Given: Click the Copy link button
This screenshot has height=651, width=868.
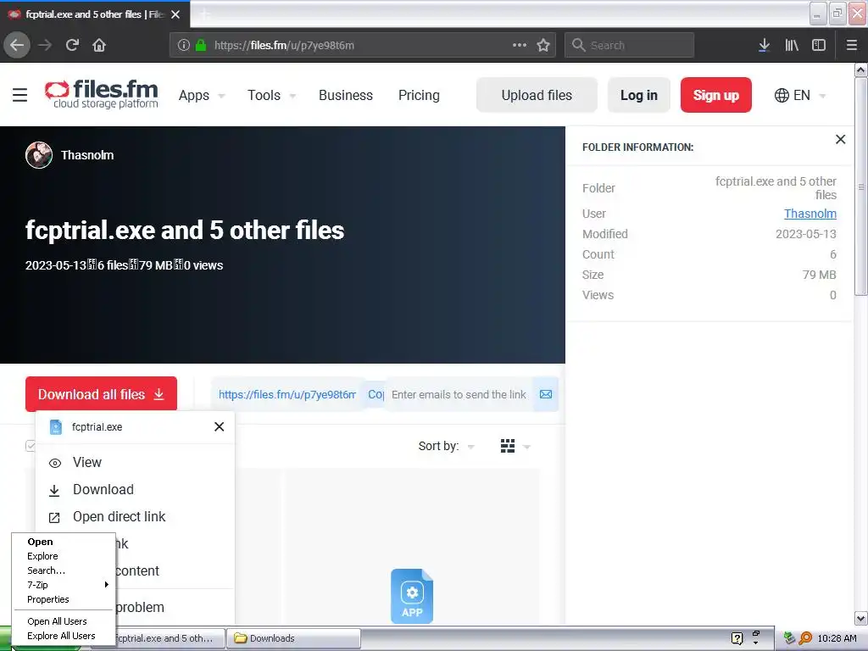Looking at the screenshot, I should 376,394.
